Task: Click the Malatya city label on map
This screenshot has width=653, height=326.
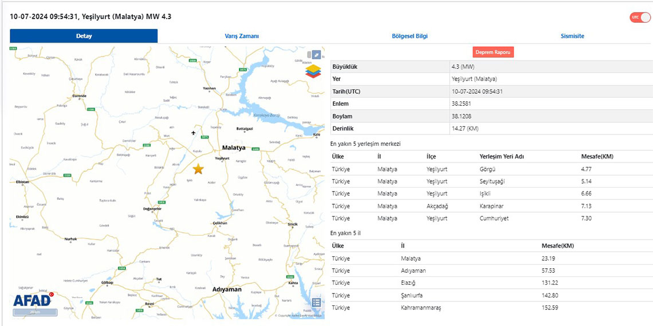Action: tap(234, 148)
